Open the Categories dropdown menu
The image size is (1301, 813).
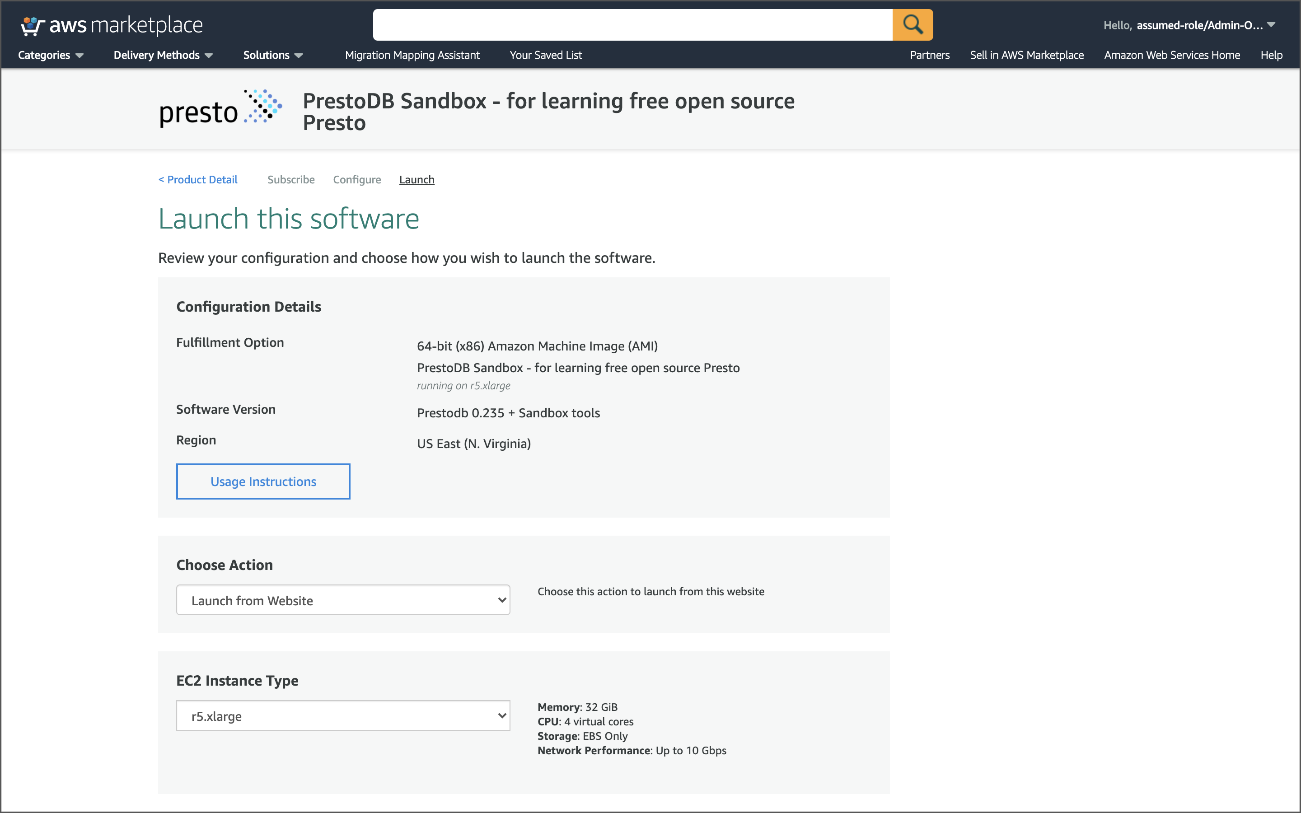51,55
